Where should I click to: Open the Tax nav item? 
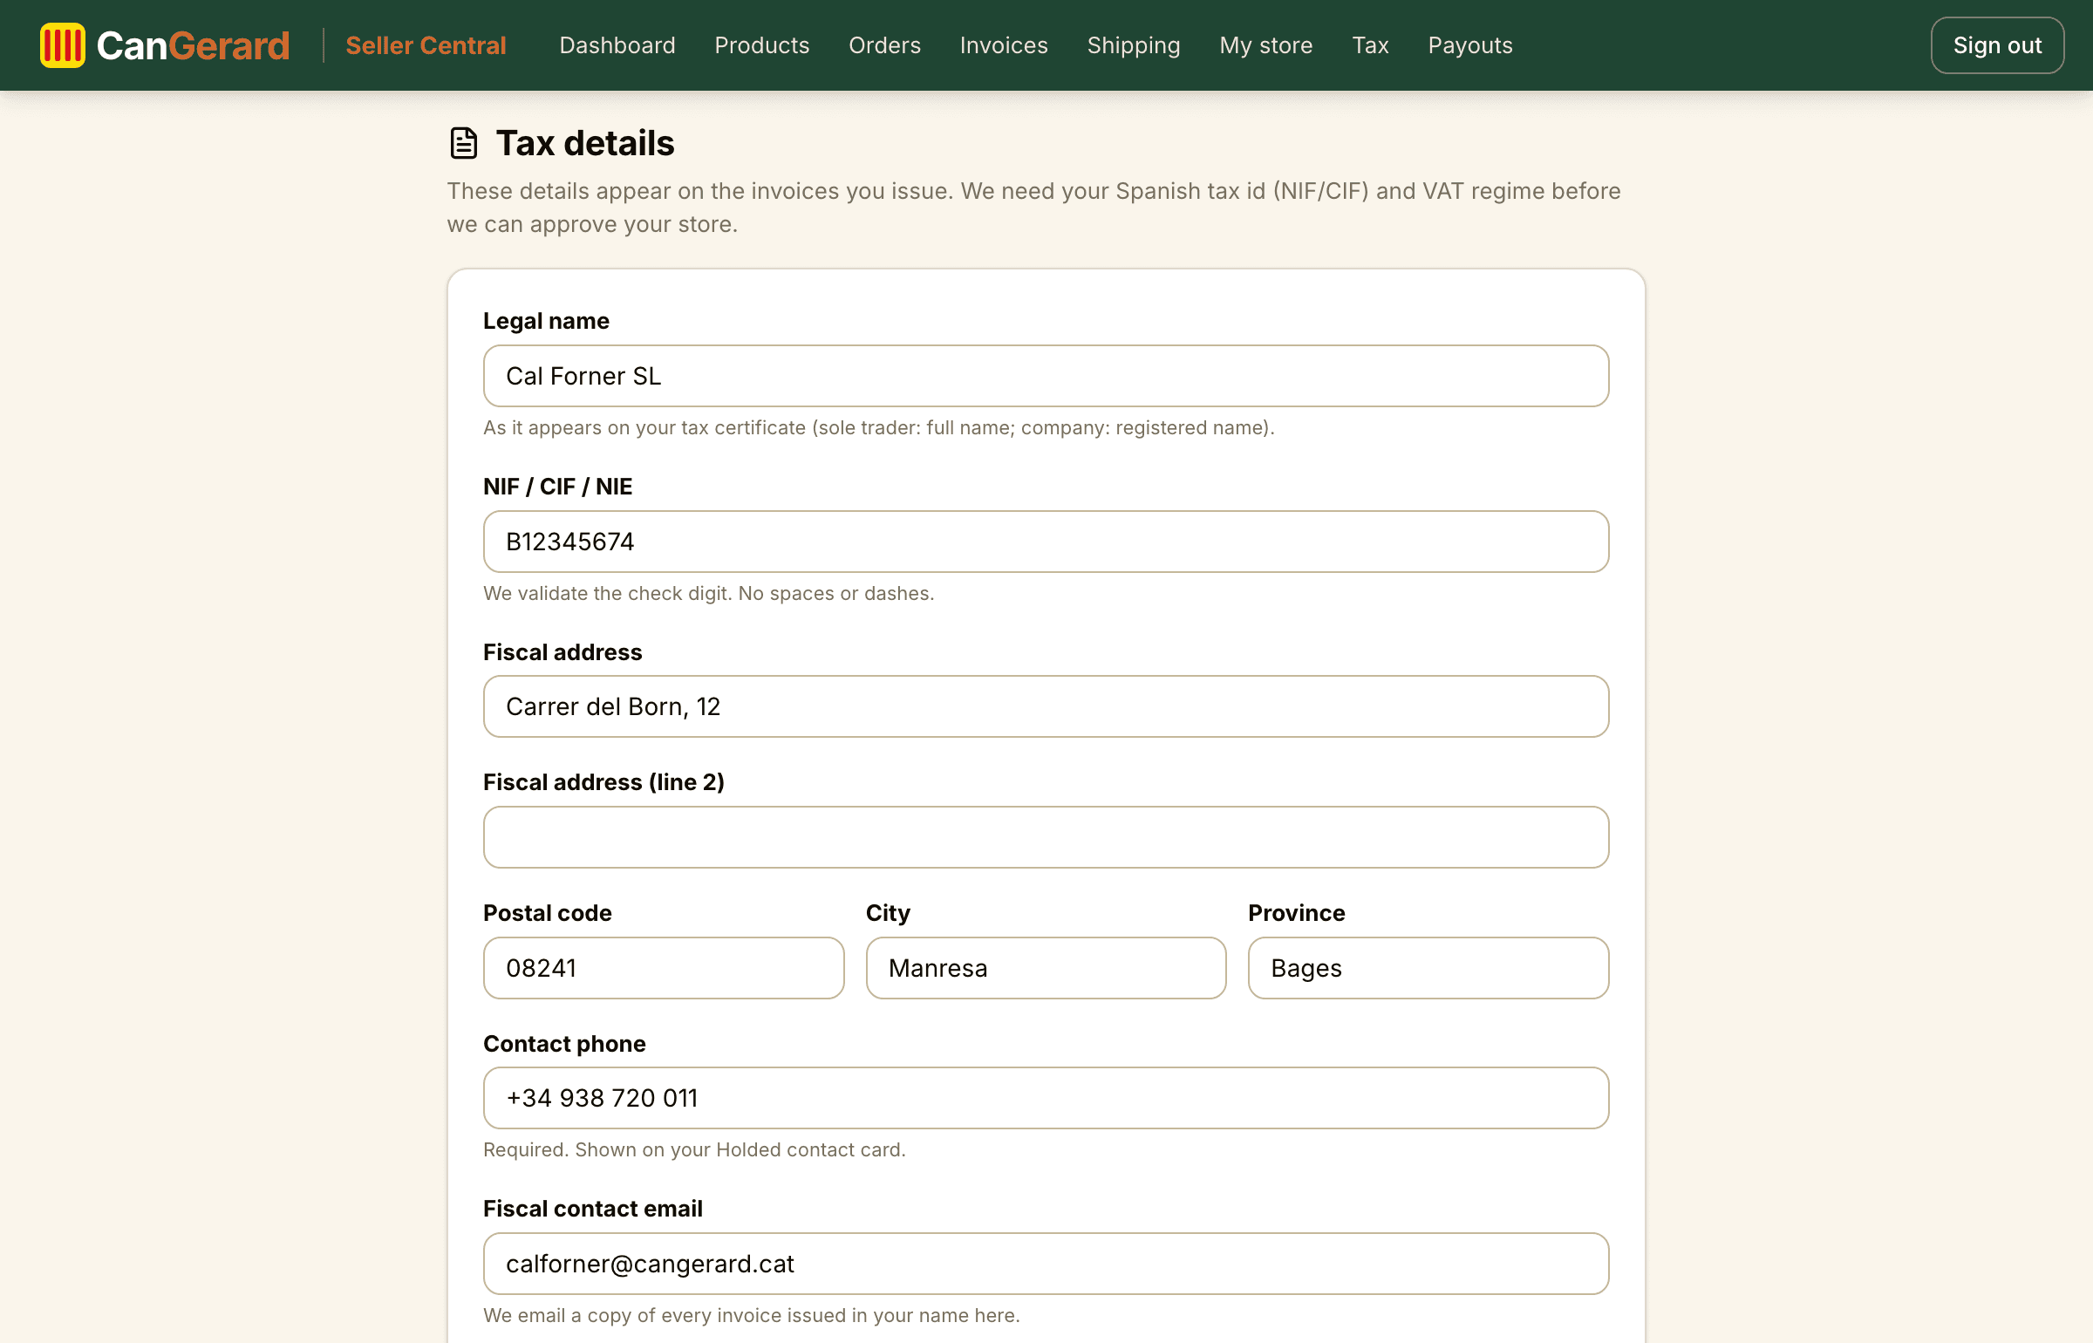(1370, 45)
